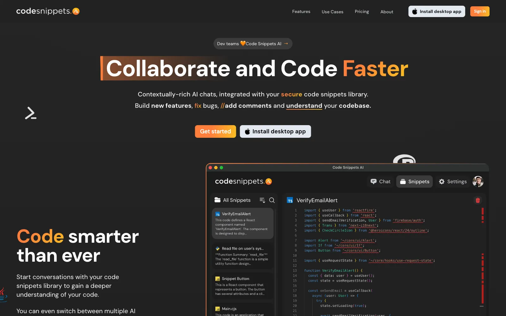Delete the snippet with red trash icon

tap(478, 200)
